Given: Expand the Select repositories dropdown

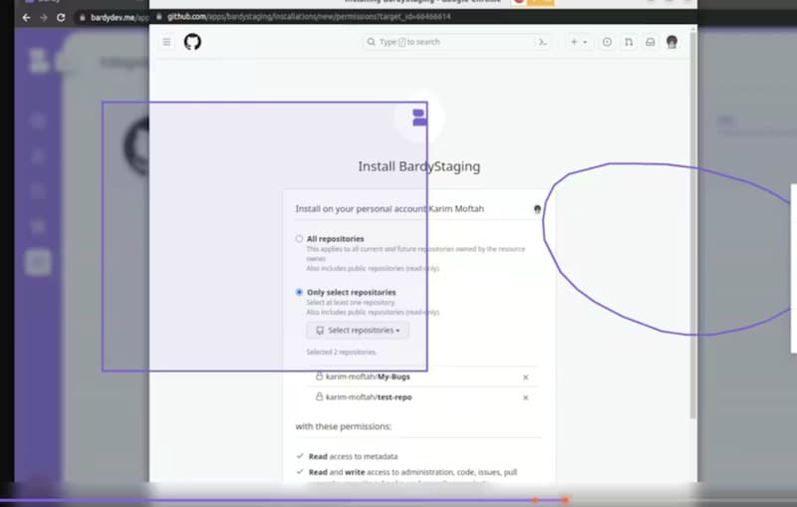Looking at the screenshot, I should (x=358, y=331).
